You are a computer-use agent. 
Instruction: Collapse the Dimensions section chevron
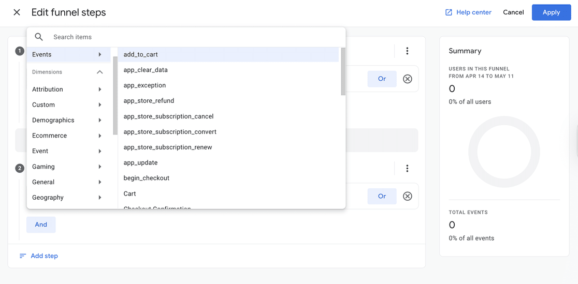tap(99, 72)
